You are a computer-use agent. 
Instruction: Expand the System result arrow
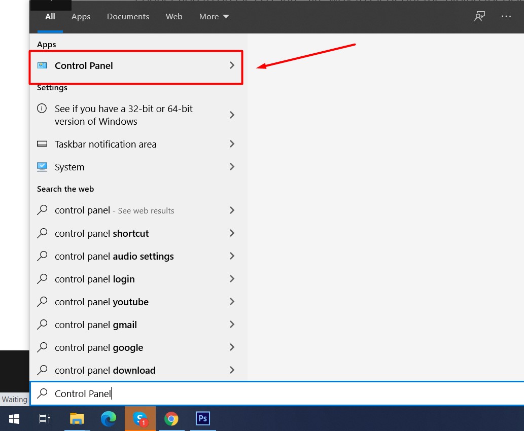click(232, 167)
